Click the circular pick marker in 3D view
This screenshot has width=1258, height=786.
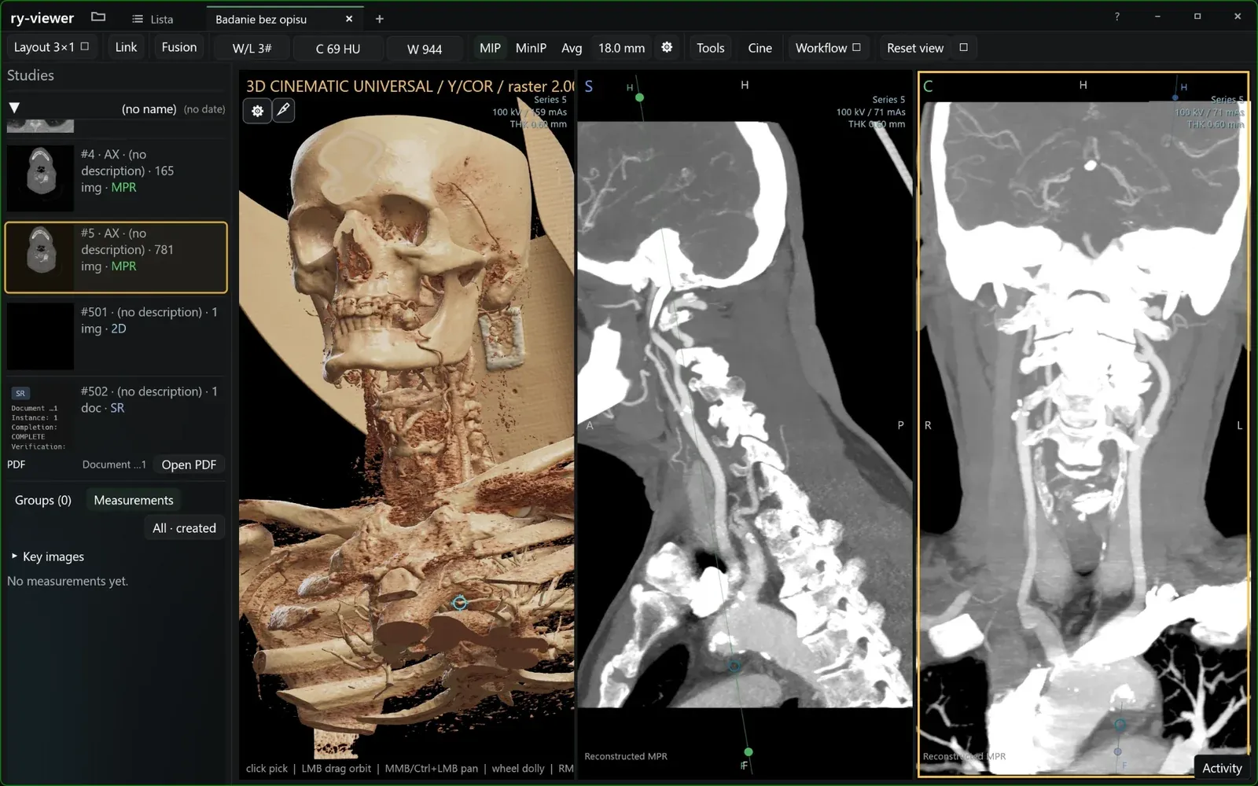point(460,603)
